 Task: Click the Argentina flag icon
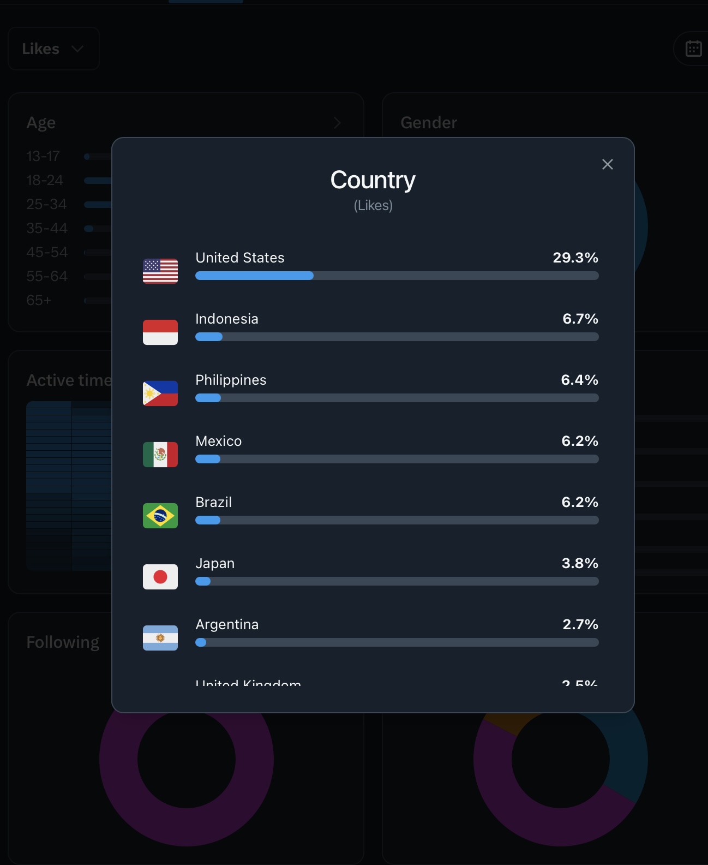tap(160, 638)
